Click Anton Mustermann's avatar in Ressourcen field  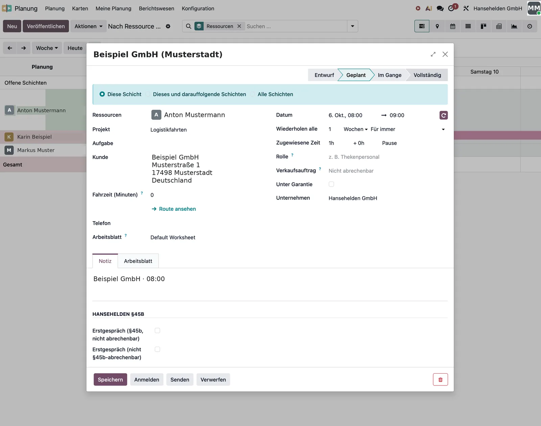click(x=156, y=115)
